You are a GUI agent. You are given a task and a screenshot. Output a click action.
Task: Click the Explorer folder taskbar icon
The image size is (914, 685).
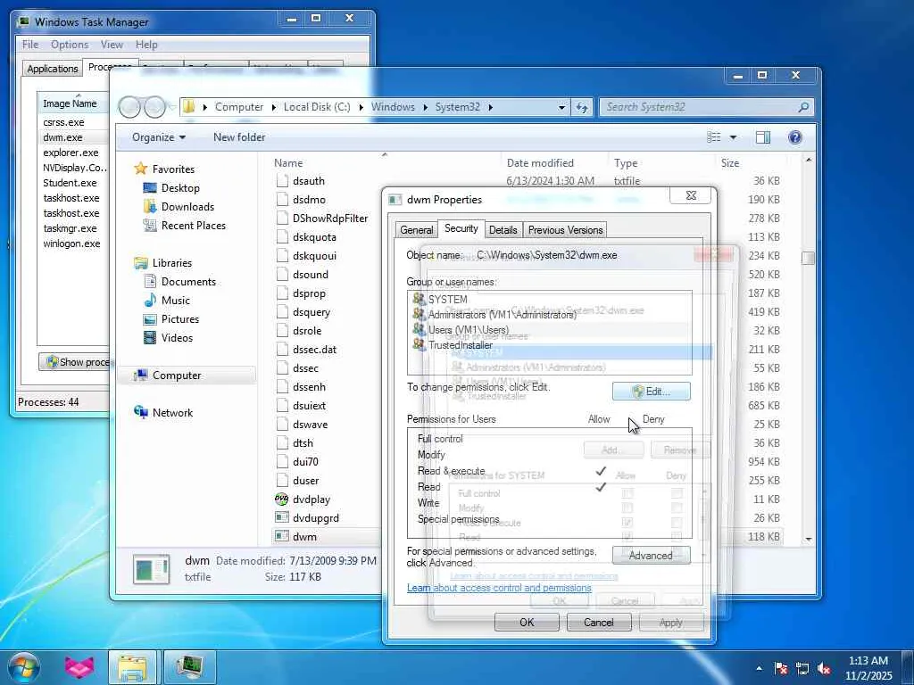tap(132, 667)
